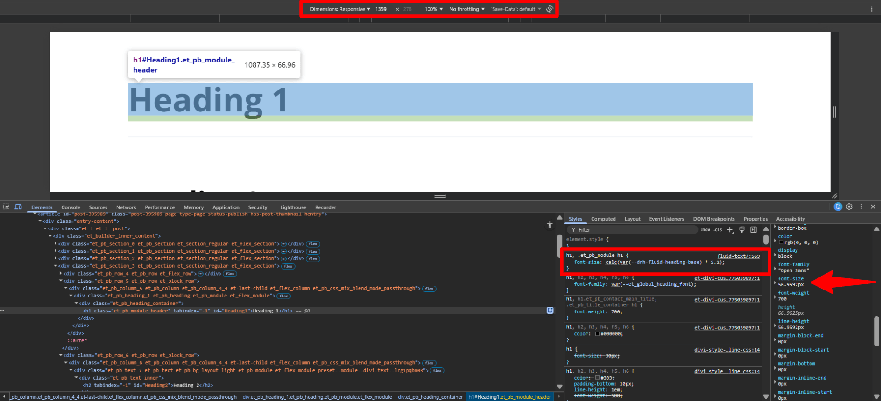
Task: Open divi-style line-css:14 link beside h1 rule
Action: (727, 350)
